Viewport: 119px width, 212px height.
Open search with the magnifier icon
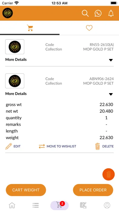click(85, 13)
